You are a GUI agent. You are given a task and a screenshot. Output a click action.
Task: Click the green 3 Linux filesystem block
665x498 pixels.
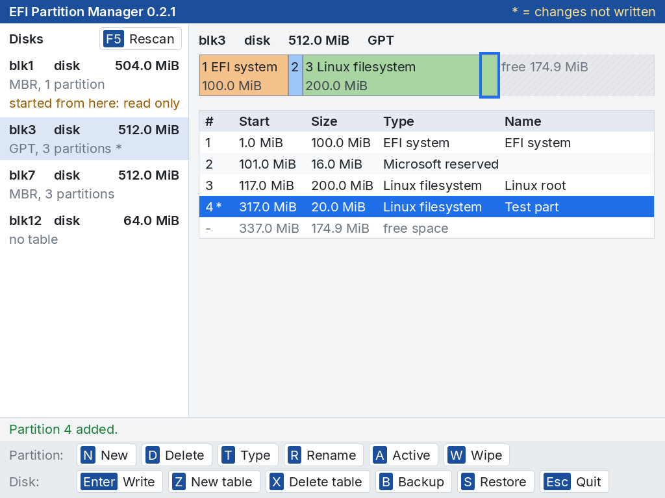(x=391, y=75)
